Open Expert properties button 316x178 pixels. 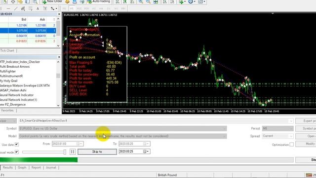point(306,121)
